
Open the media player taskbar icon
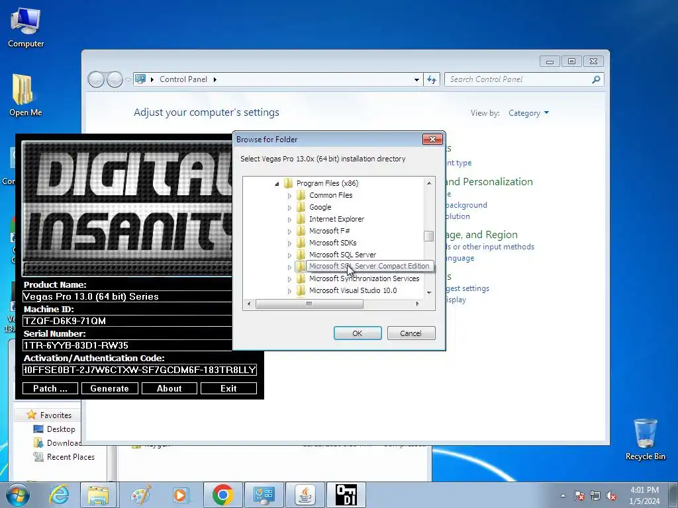180,495
